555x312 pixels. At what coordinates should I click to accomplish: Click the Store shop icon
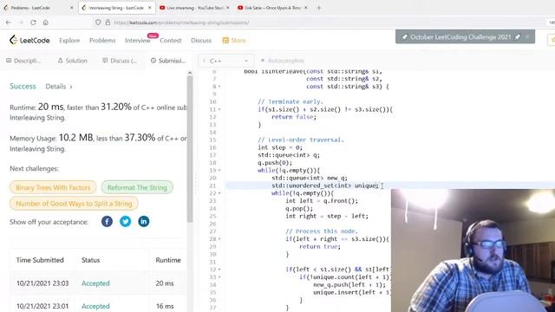coord(225,41)
